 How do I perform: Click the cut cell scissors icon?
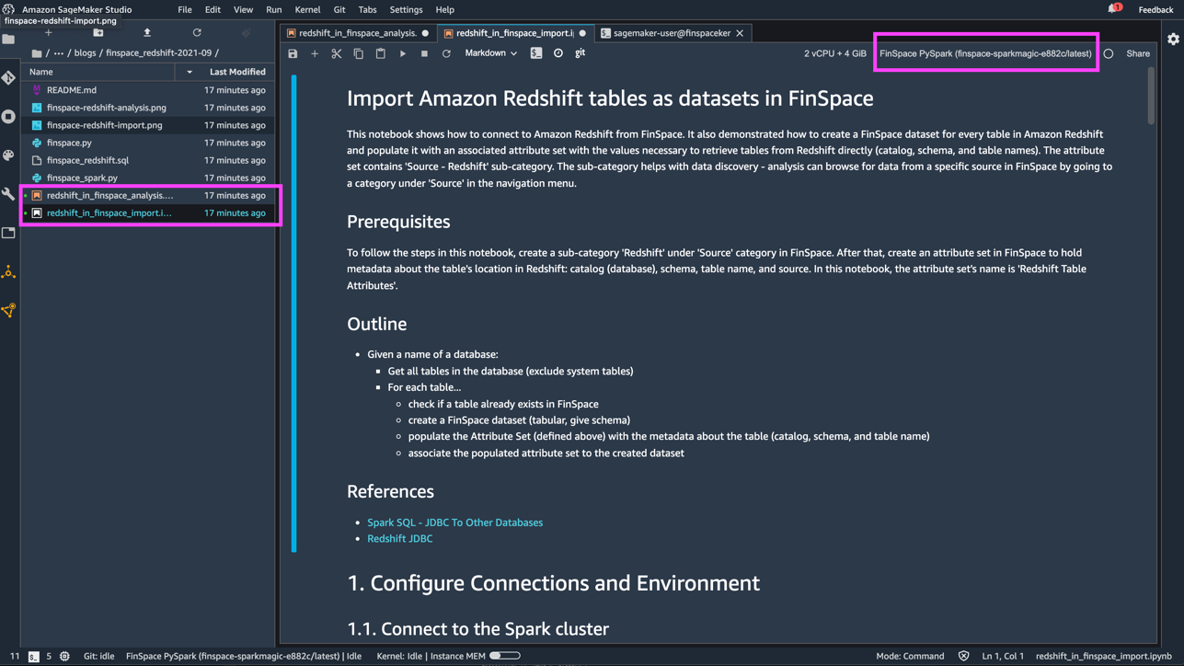point(337,54)
